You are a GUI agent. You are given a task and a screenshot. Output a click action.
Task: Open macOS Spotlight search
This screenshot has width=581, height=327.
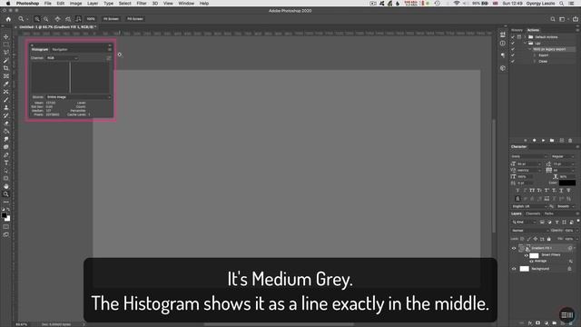(x=562, y=4)
